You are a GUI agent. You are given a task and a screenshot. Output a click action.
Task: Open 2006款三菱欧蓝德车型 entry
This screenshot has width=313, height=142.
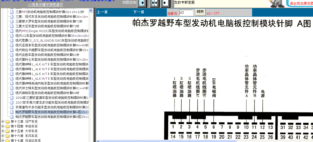click(x=52, y=98)
